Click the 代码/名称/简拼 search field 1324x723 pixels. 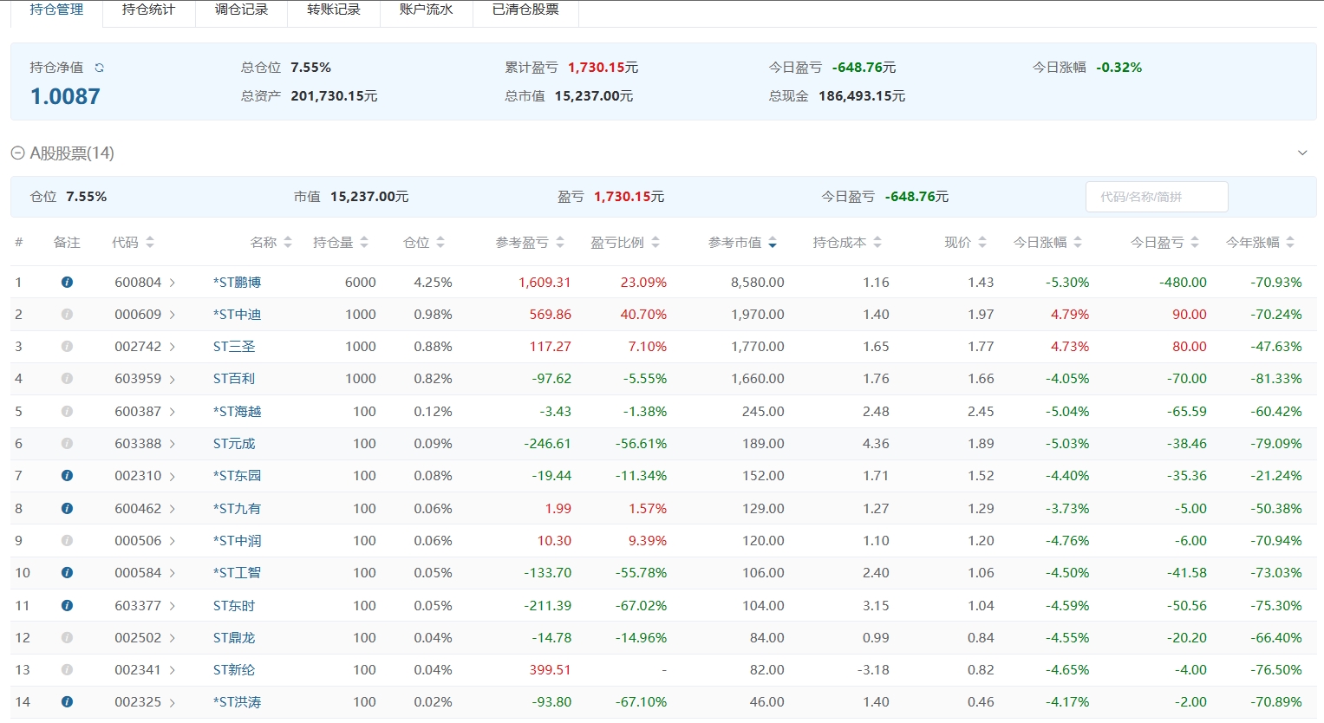pyautogui.click(x=1157, y=197)
